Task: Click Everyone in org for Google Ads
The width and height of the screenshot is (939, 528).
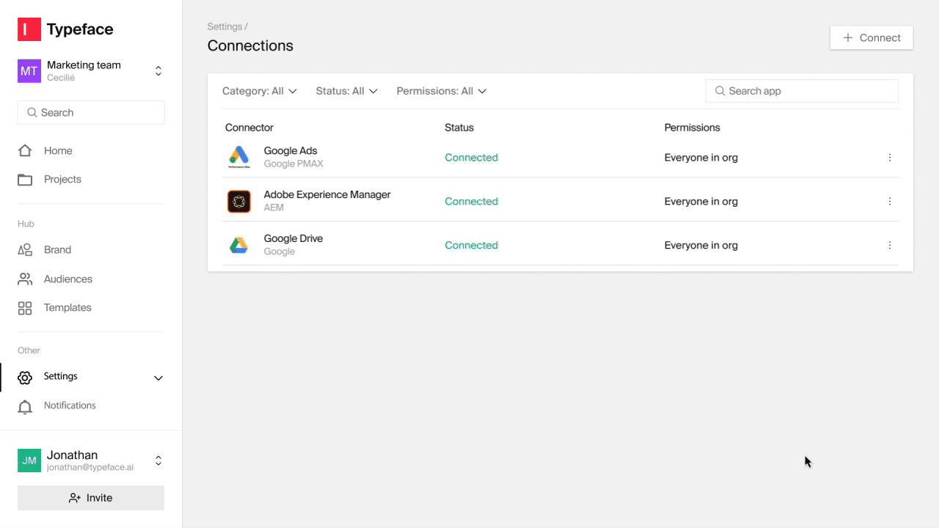Action: click(x=701, y=158)
